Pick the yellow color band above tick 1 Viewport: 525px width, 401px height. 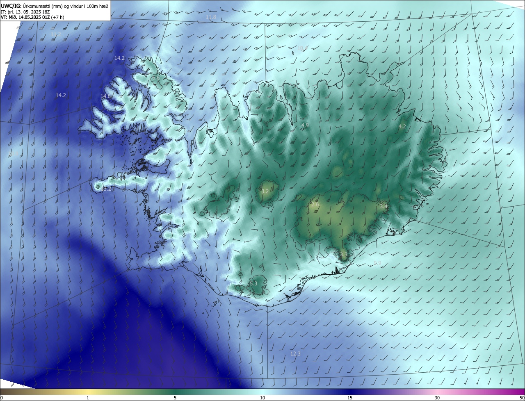point(88,392)
